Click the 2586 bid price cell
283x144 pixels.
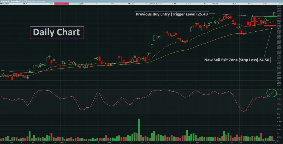pos(51,4)
